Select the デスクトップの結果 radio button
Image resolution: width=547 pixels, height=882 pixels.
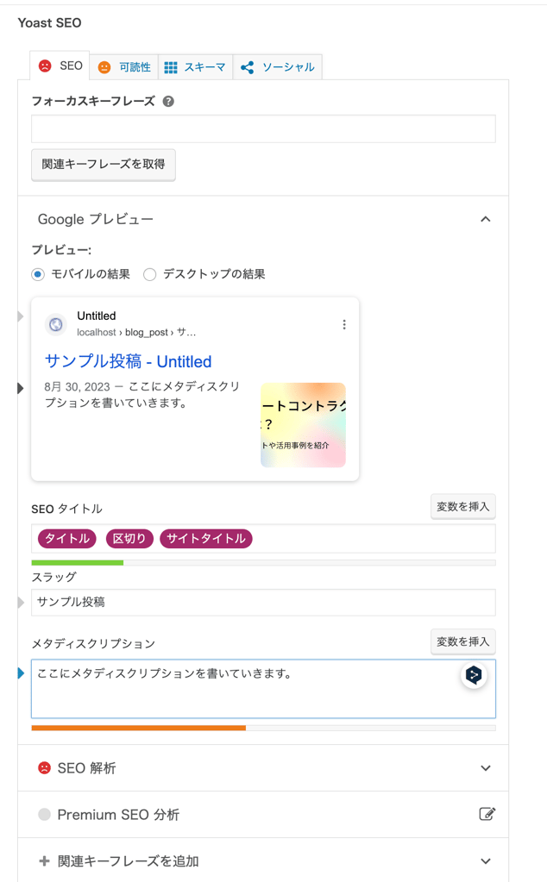coord(150,274)
